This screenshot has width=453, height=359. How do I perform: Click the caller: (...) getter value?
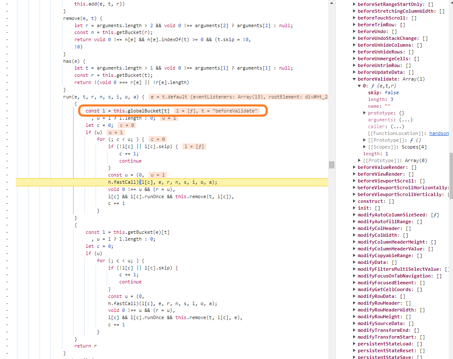397,126
